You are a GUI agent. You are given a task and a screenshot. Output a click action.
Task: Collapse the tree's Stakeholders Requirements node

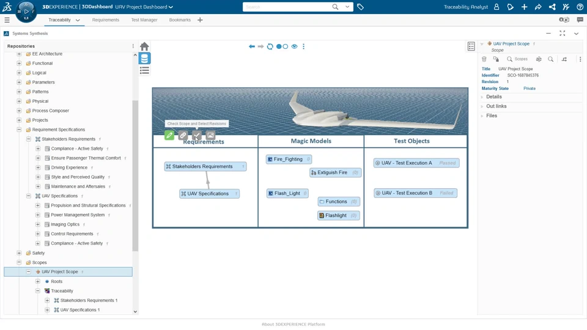(x=29, y=139)
